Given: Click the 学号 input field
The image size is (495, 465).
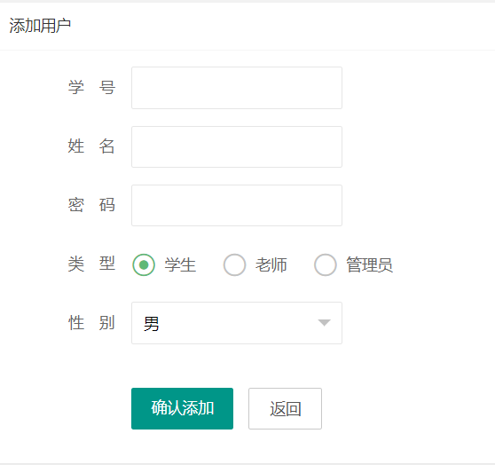Looking at the screenshot, I should pyautogui.click(x=237, y=88).
